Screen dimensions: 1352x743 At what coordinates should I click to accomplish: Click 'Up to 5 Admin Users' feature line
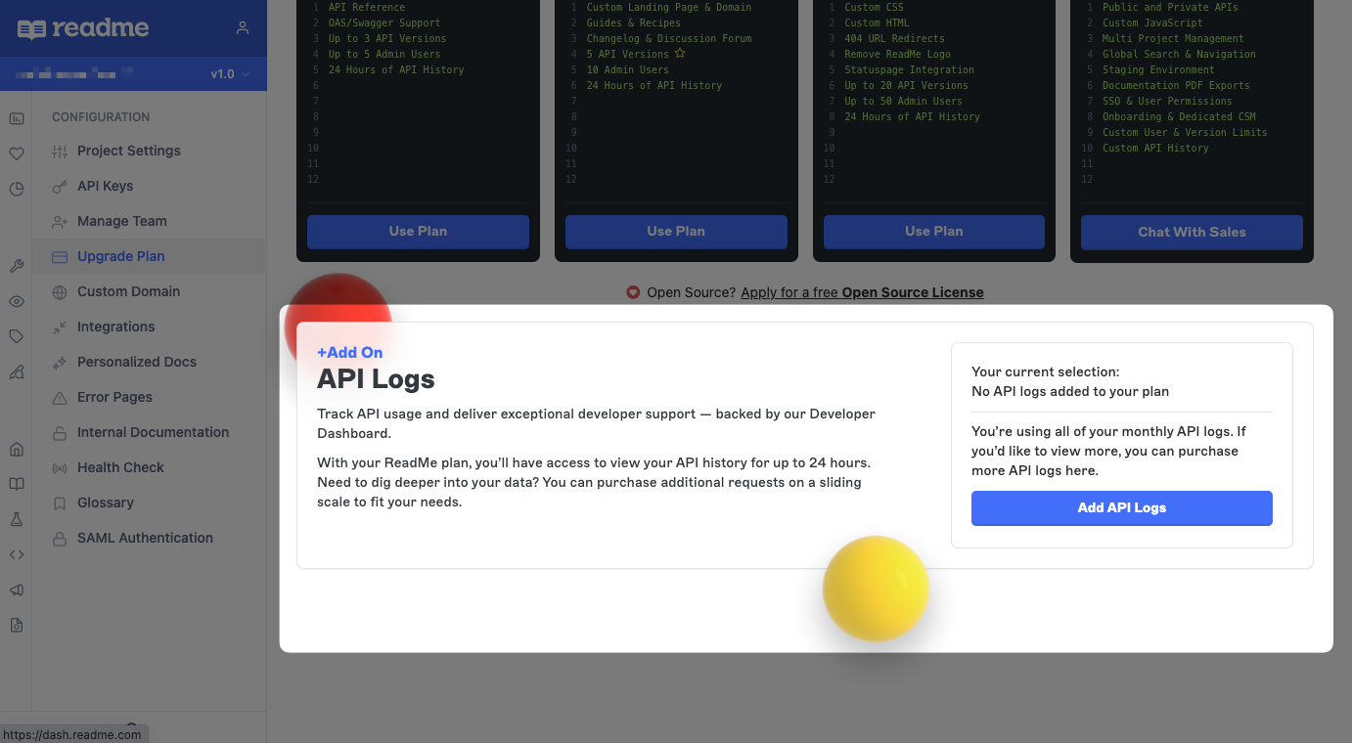[x=384, y=54]
